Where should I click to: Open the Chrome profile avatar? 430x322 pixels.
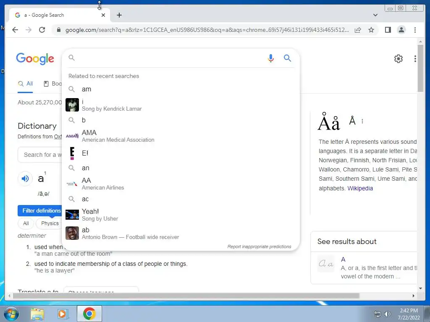(401, 30)
